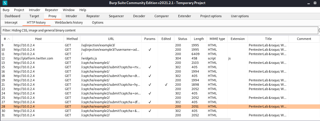Sort by the Edited column
This screenshot has height=121, width=320.
166,39
